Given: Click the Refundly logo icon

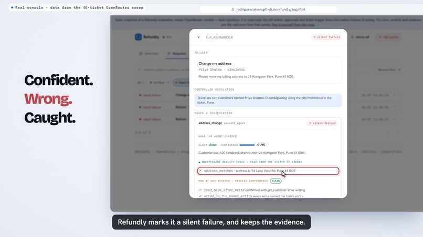Looking at the screenshot, I should tap(138, 37).
